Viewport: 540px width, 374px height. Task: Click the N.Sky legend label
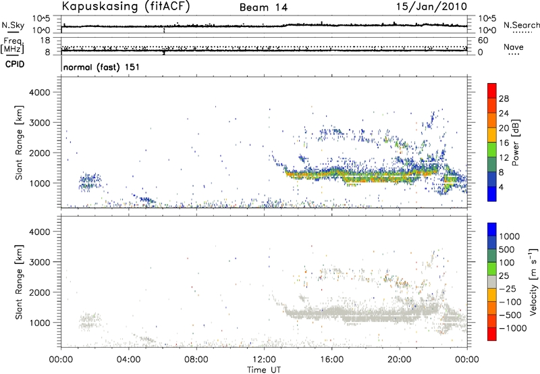click(13, 25)
